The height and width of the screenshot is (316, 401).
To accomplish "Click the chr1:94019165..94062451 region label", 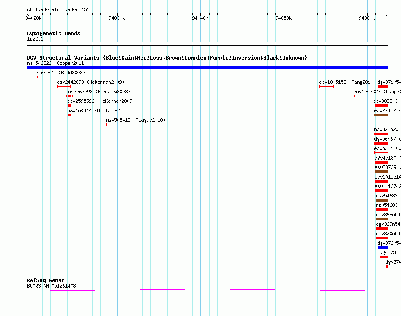I will [58, 10].
